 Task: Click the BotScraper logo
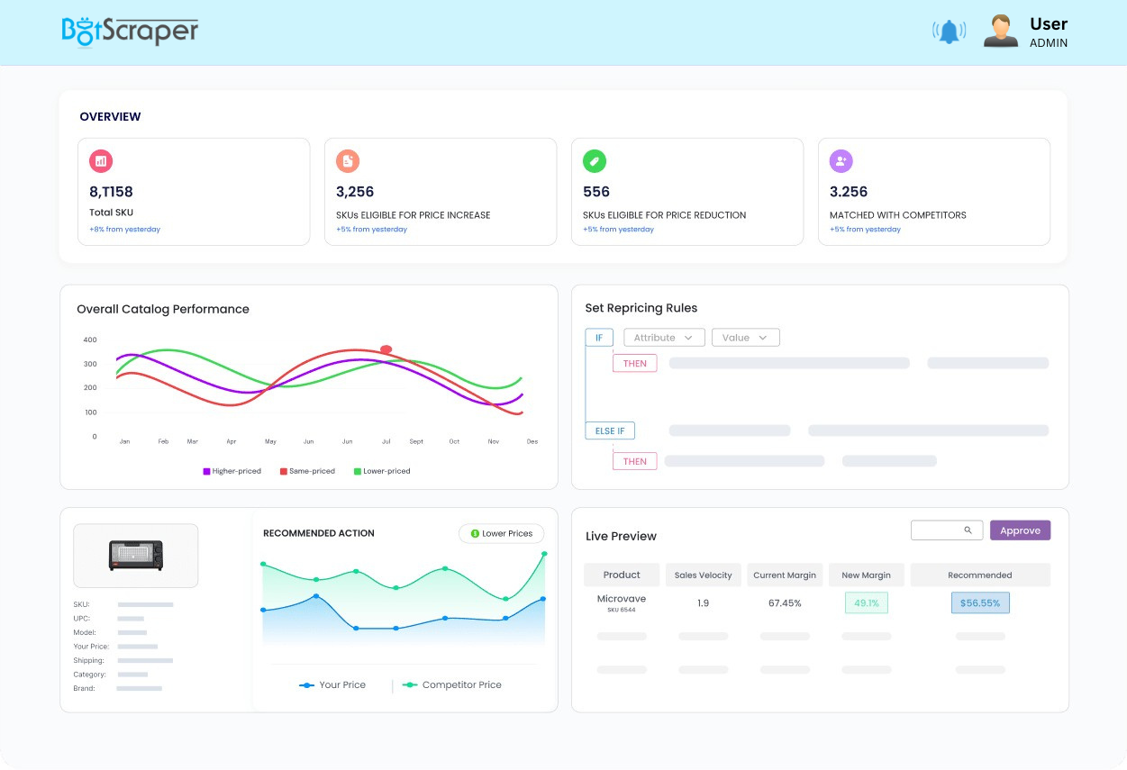click(x=130, y=30)
